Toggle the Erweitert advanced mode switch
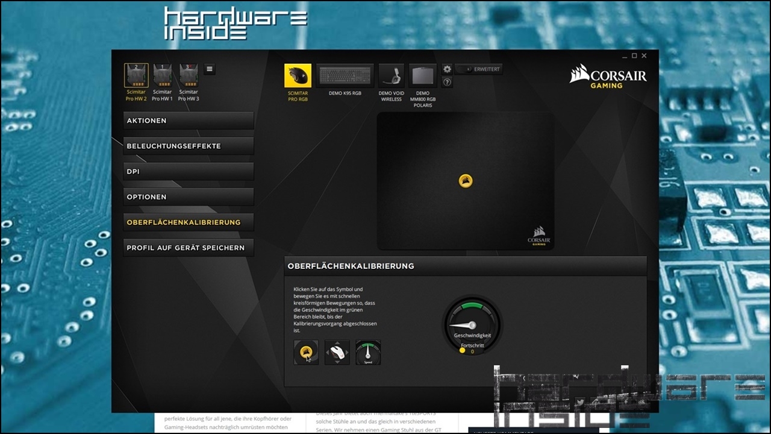This screenshot has height=434, width=771. 463,69
